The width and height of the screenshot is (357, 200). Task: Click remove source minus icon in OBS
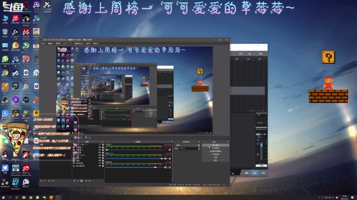point(78,181)
